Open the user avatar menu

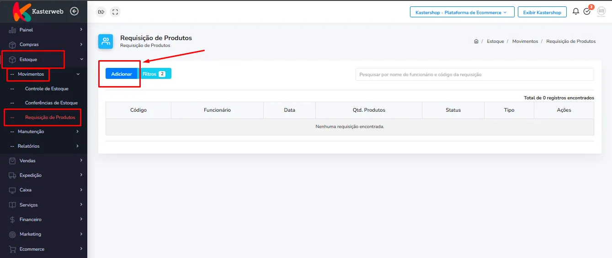coord(601,12)
